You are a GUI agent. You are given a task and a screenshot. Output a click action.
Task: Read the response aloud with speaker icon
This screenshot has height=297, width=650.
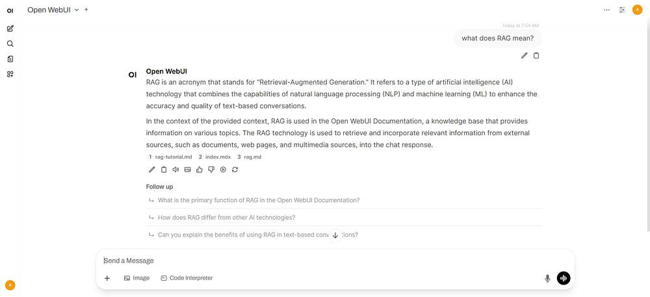point(175,170)
